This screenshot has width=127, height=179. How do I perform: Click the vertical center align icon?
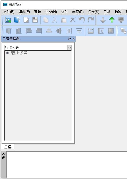pos(59,31)
